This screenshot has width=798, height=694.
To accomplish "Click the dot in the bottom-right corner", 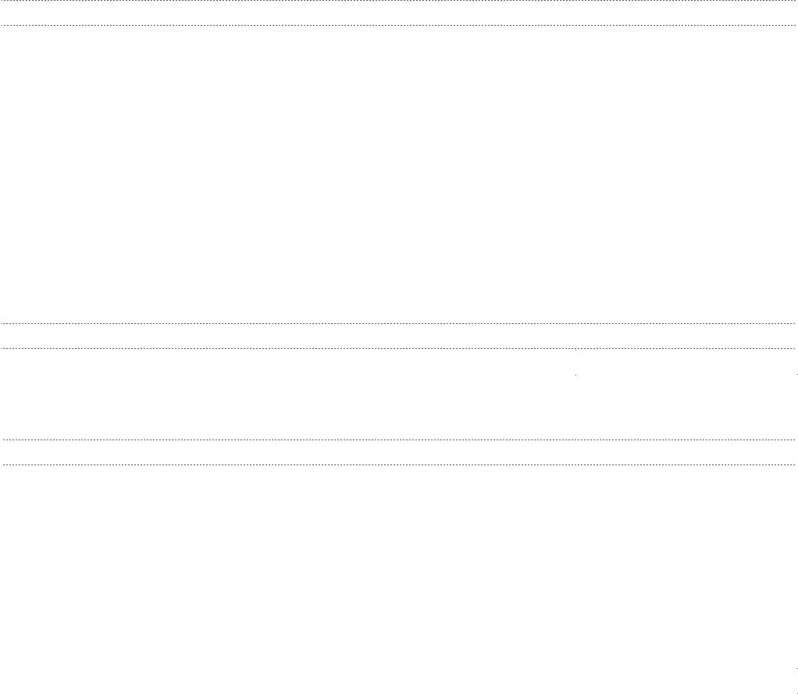I will point(796,692).
